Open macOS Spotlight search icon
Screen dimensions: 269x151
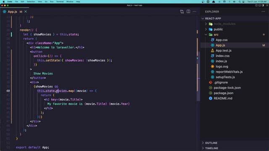click(240, 2)
